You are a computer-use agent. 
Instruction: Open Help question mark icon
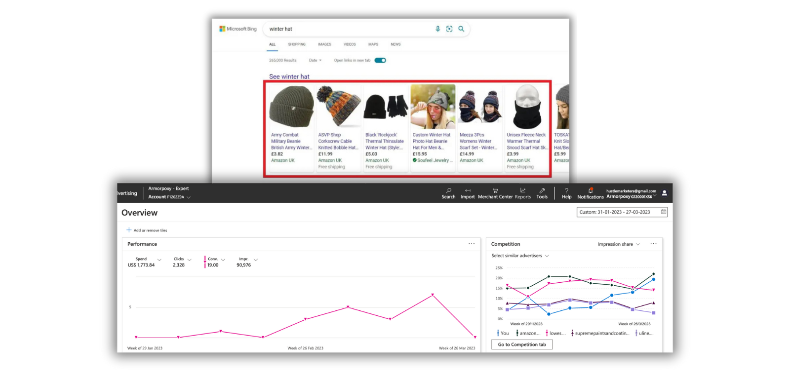tap(566, 190)
